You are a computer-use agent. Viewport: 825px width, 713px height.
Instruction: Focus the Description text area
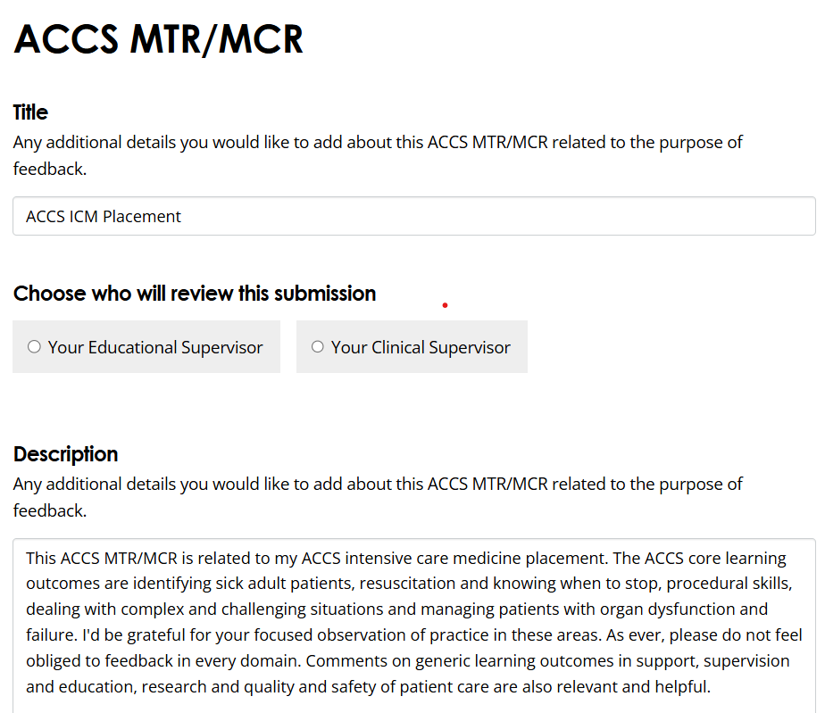tap(414, 626)
